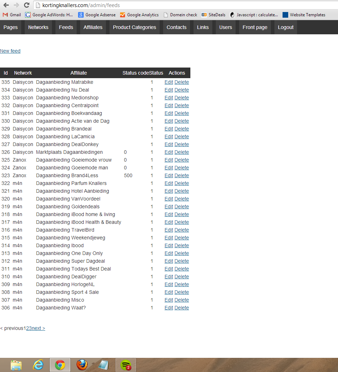Open Javascript calculate bookmark

(x=254, y=15)
